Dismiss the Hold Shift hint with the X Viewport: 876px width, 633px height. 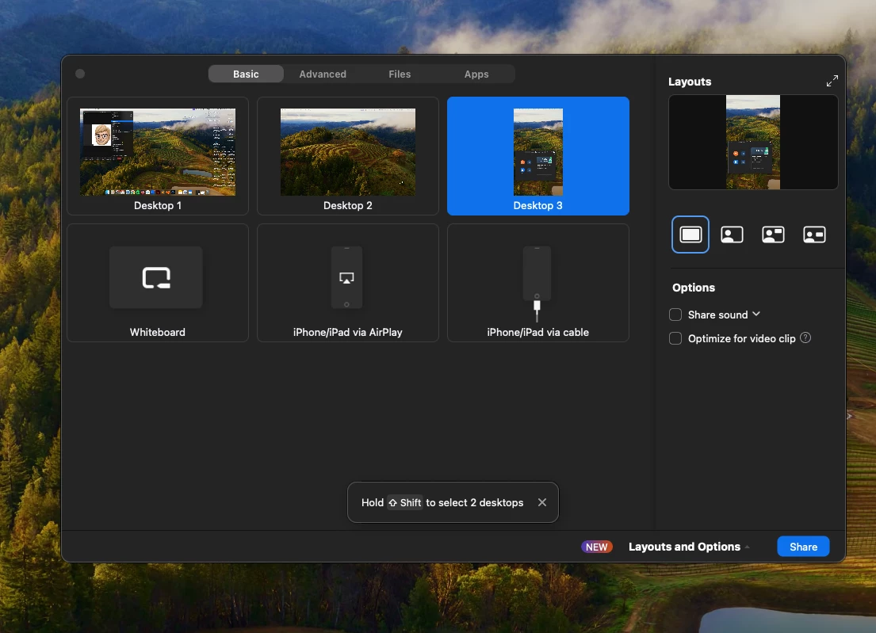(x=542, y=502)
